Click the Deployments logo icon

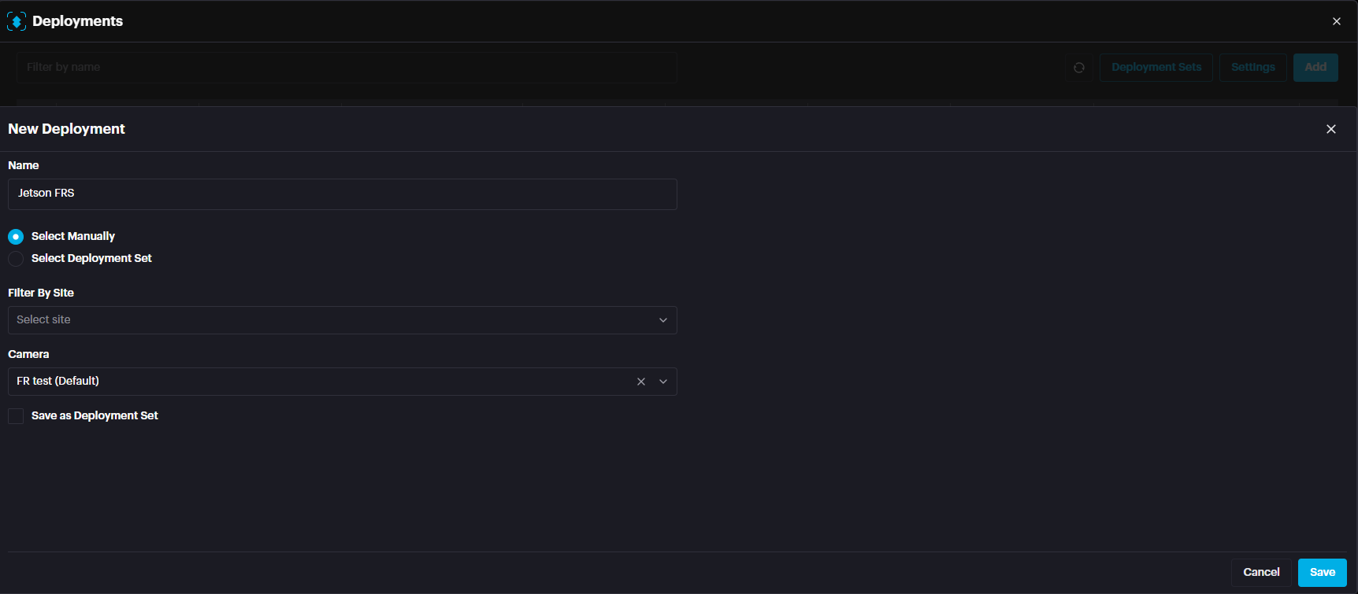point(17,21)
